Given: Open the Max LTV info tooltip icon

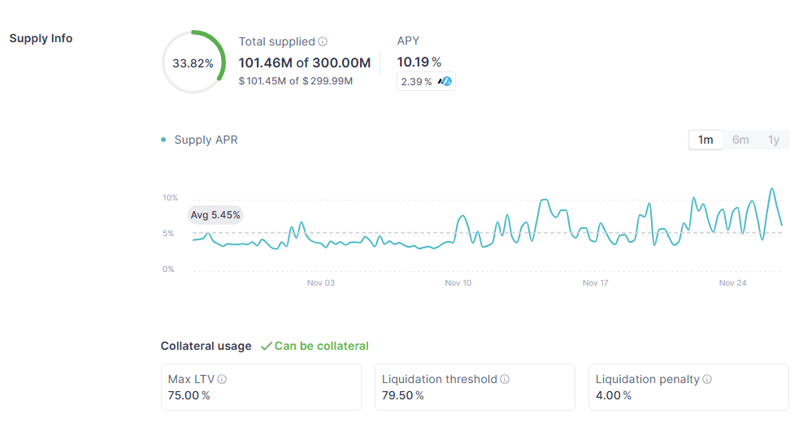Looking at the screenshot, I should pos(222,379).
